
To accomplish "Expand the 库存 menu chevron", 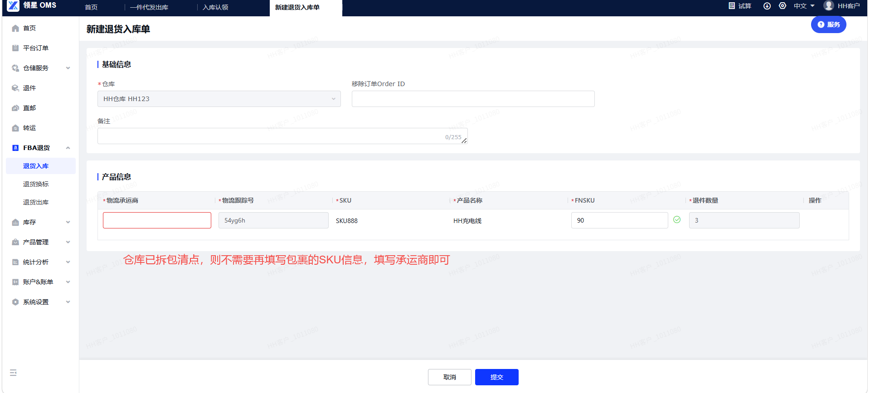I will coord(68,222).
